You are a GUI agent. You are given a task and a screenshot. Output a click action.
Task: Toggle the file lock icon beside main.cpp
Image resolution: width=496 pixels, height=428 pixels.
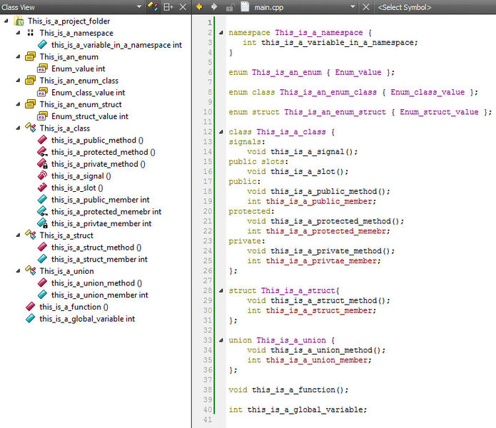point(229,7)
